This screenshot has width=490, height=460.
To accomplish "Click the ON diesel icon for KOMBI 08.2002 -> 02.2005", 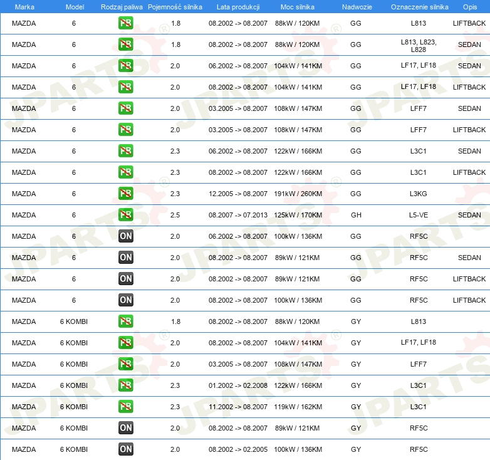I will [125, 449].
